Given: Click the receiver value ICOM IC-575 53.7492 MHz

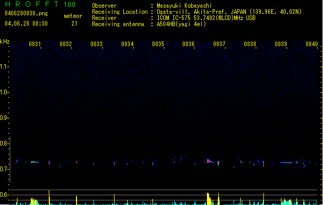Looking at the screenshot, I should 206,18.
